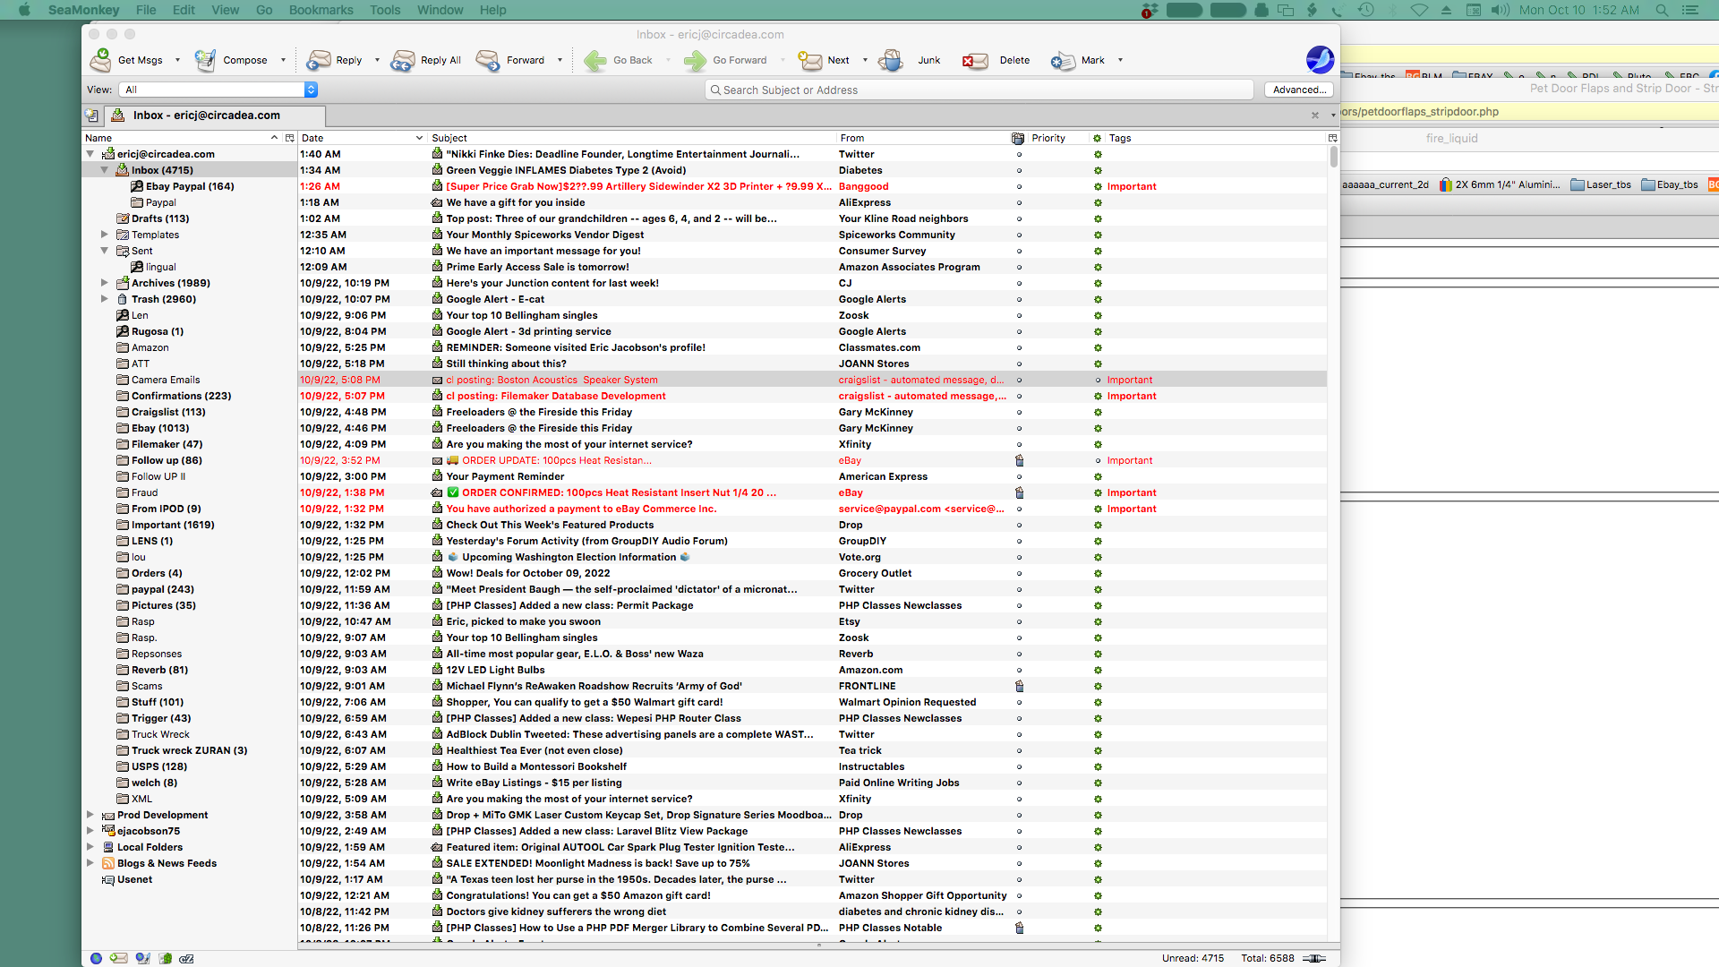Click the Junk mail icon
Viewport: 1719px width, 967px height.
point(891,60)
